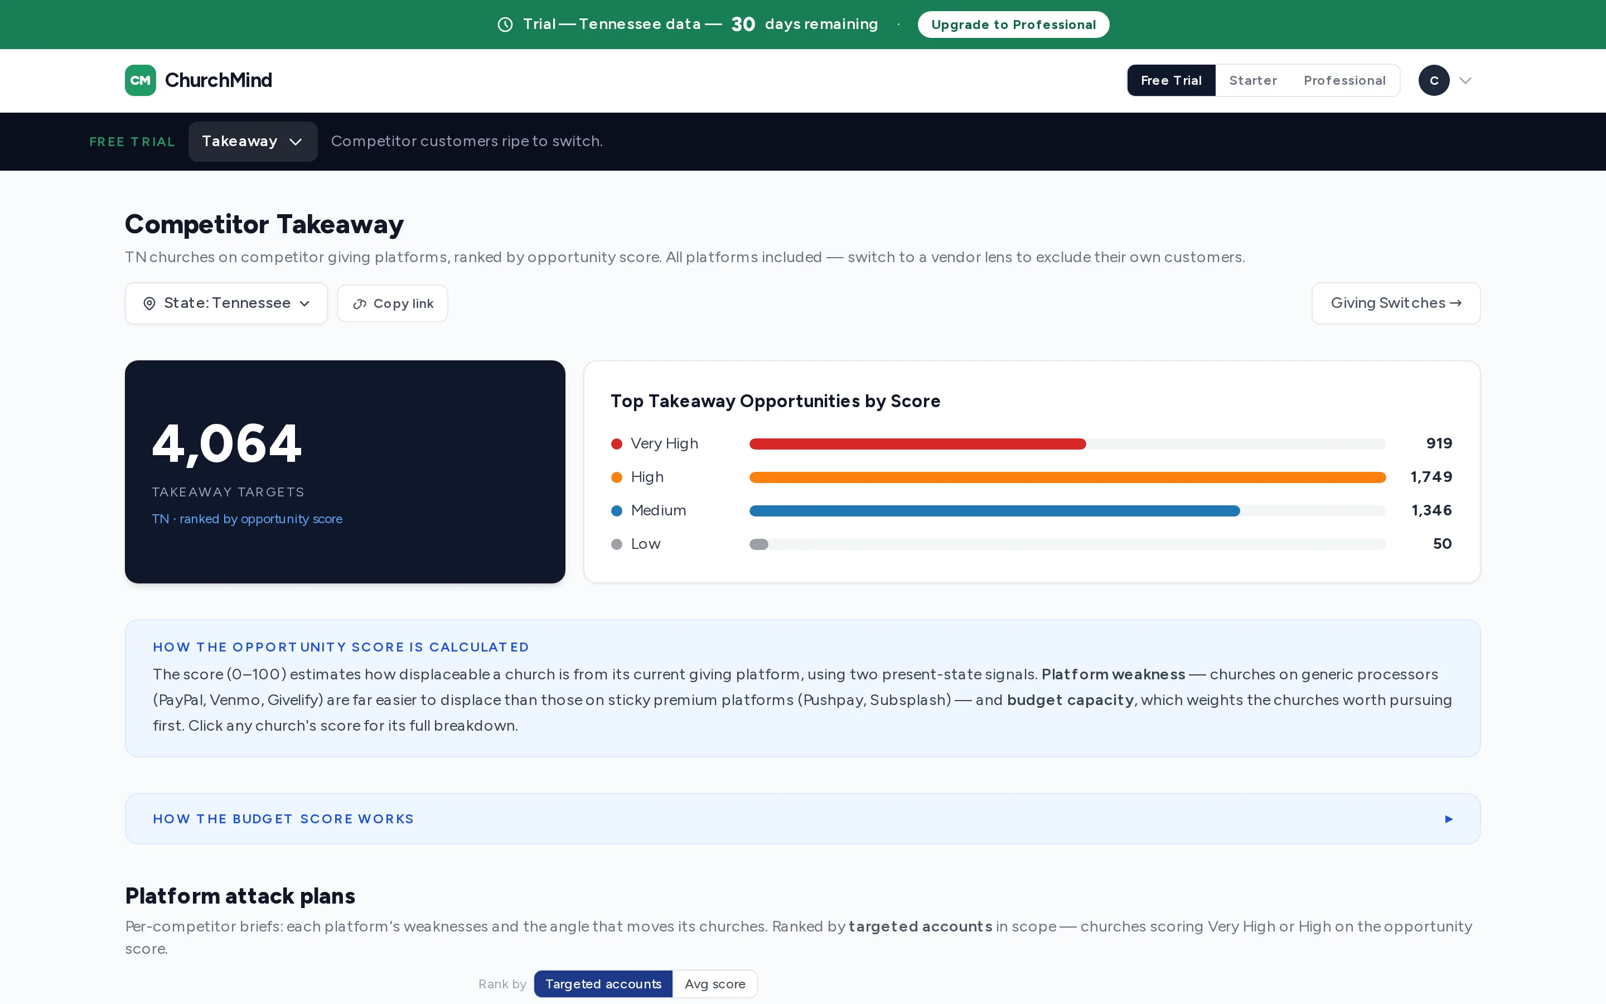Click the High orange score bar
This screenshot has height=1004, width=1606.
pos(1067,477)
